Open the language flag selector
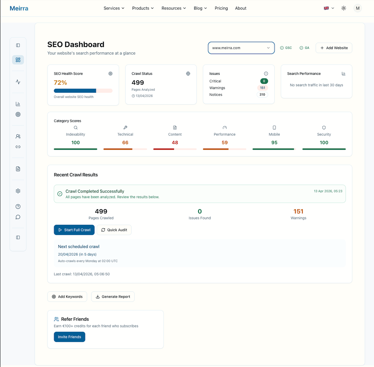374x367 pixels. (329, 8)
